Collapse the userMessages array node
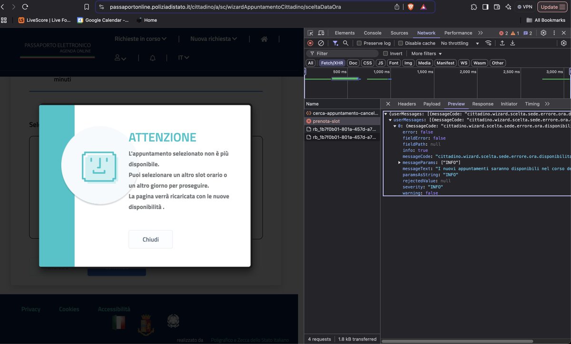The image size is (571, 344). coord(391,120)
